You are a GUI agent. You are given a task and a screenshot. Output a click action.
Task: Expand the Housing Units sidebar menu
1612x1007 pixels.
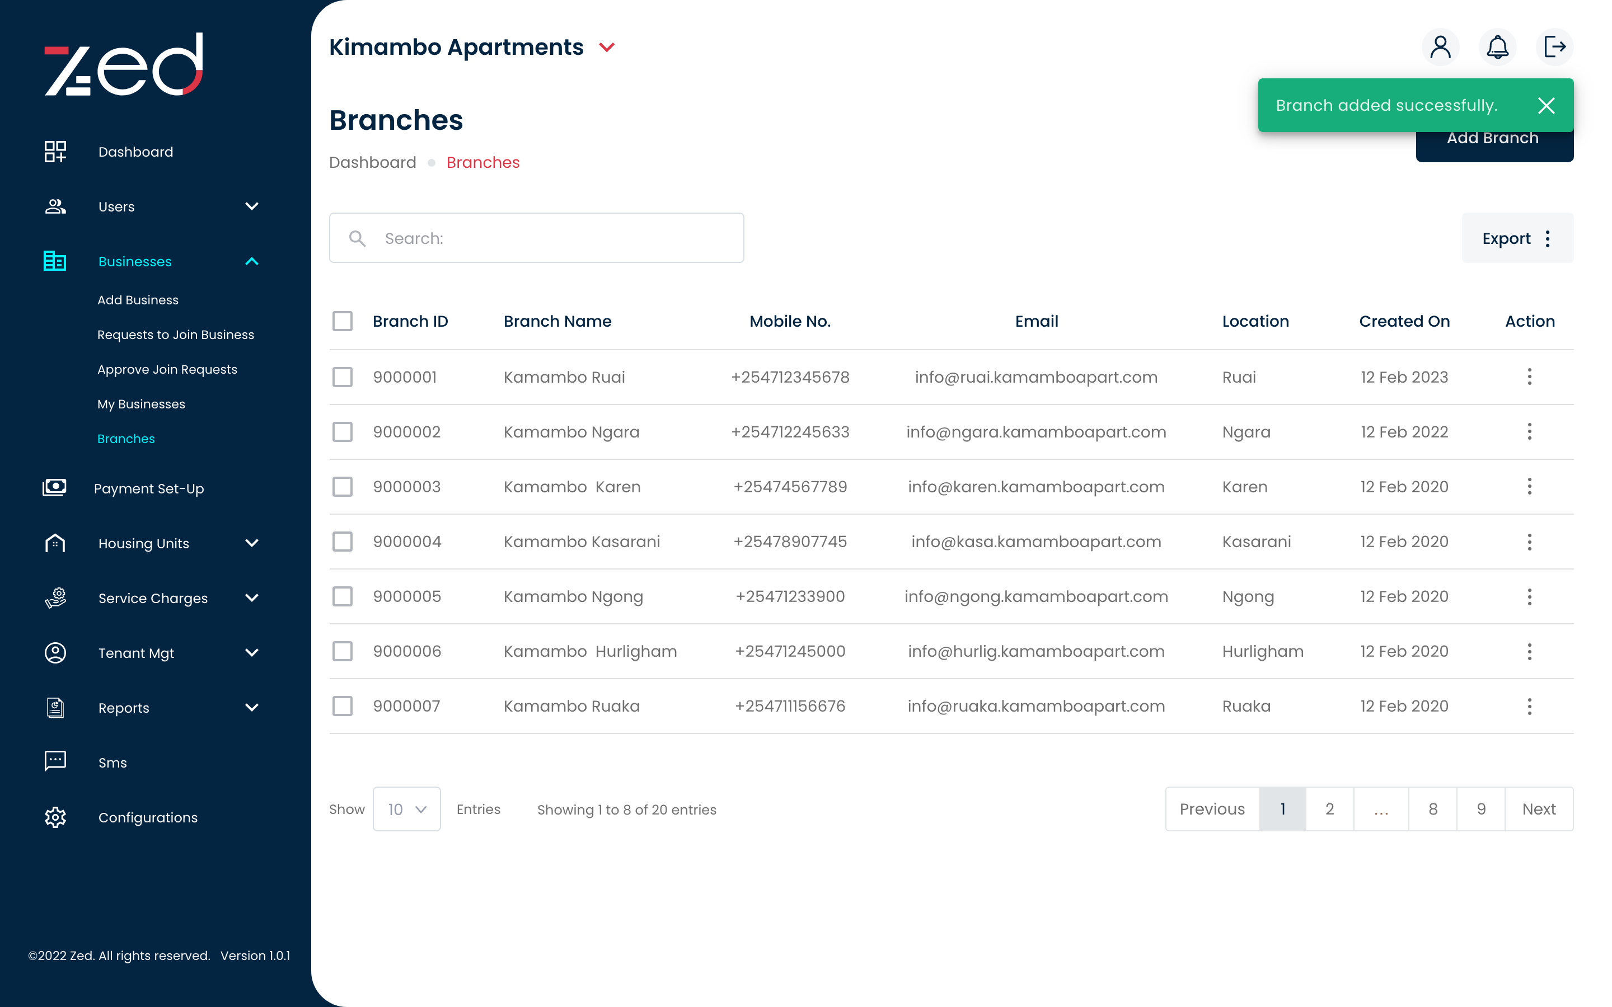click(x=252, y=543)
